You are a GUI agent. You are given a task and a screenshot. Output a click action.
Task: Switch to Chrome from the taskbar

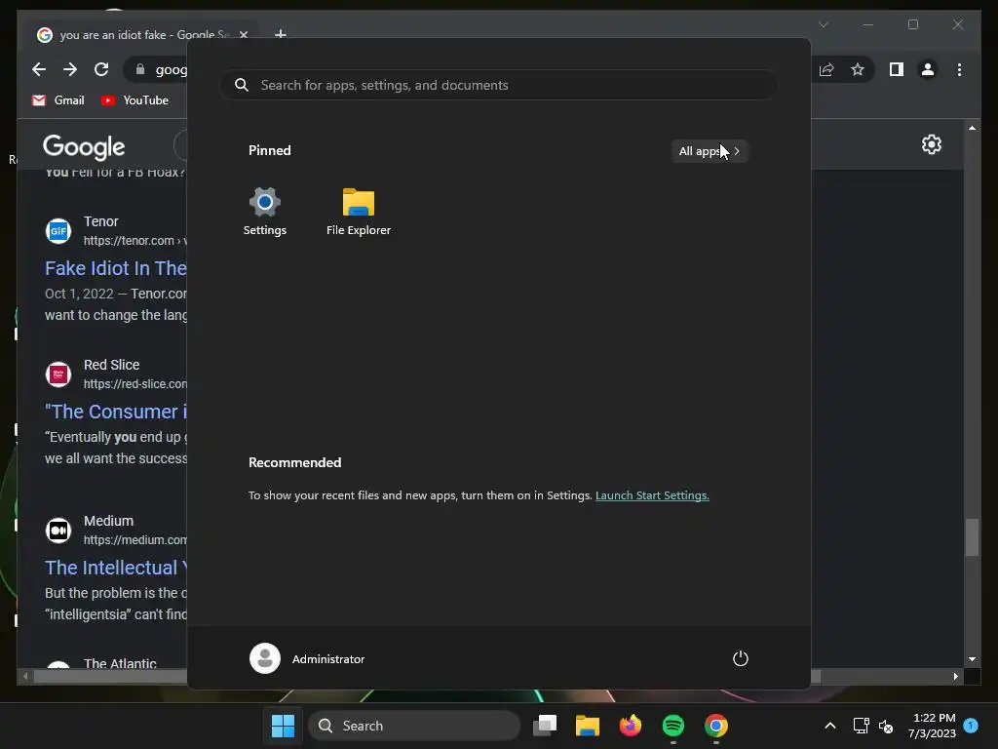tap(716, 726)
